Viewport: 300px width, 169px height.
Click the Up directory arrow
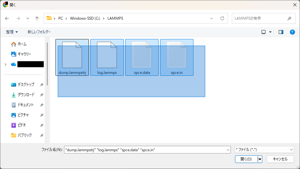tap(37, 18)
